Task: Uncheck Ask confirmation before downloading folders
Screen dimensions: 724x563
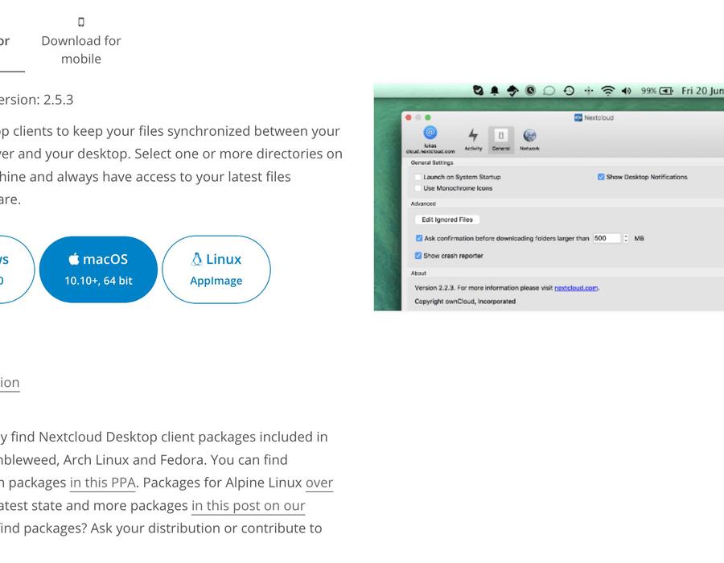Action: point(419,238)
